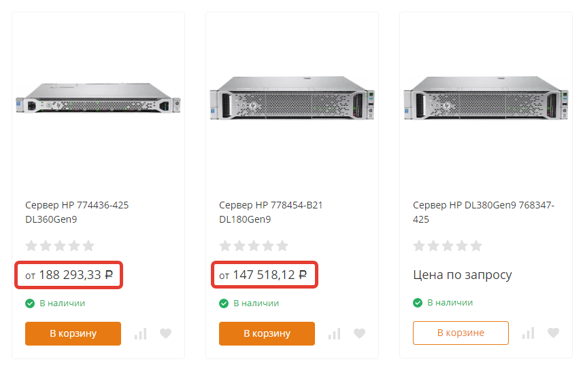Click compare icon for DL380Gen9 server
Viewport: 585px width, 370px height.
[x=529, y=333]
